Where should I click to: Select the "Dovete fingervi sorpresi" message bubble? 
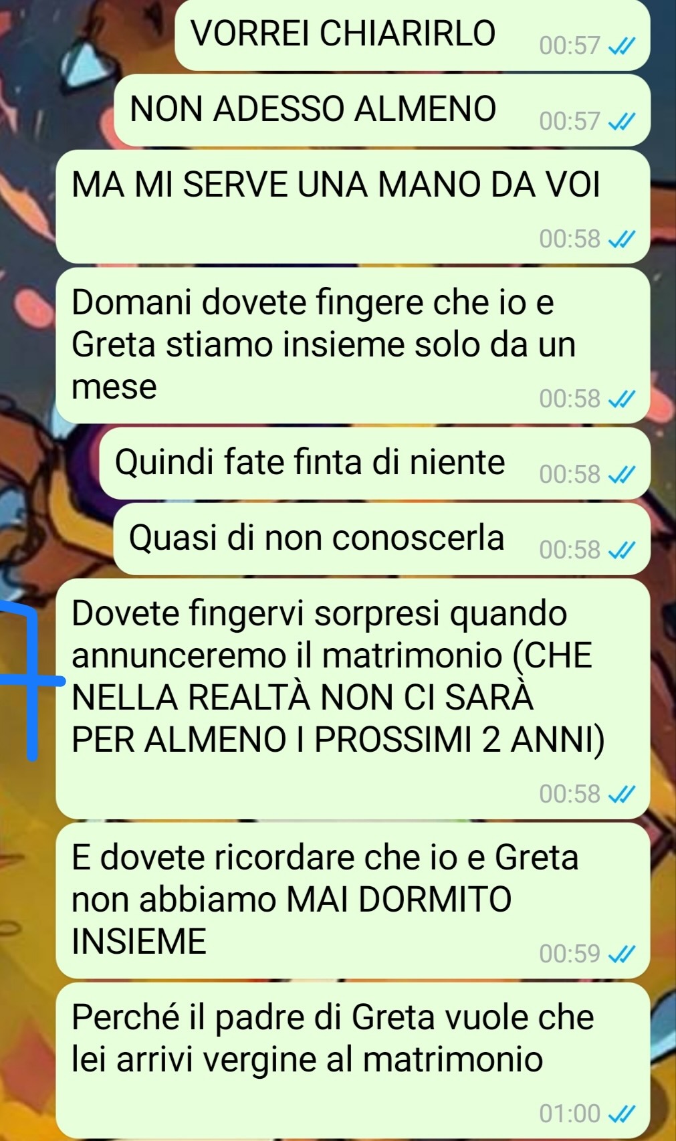353,699
